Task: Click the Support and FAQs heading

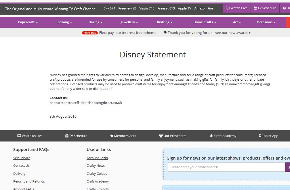Action: (x=31, y=150)
